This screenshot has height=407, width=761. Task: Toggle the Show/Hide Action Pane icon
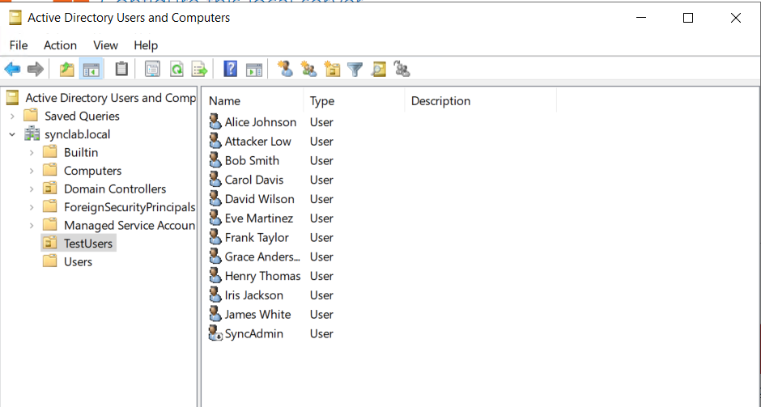coord(254,70)
